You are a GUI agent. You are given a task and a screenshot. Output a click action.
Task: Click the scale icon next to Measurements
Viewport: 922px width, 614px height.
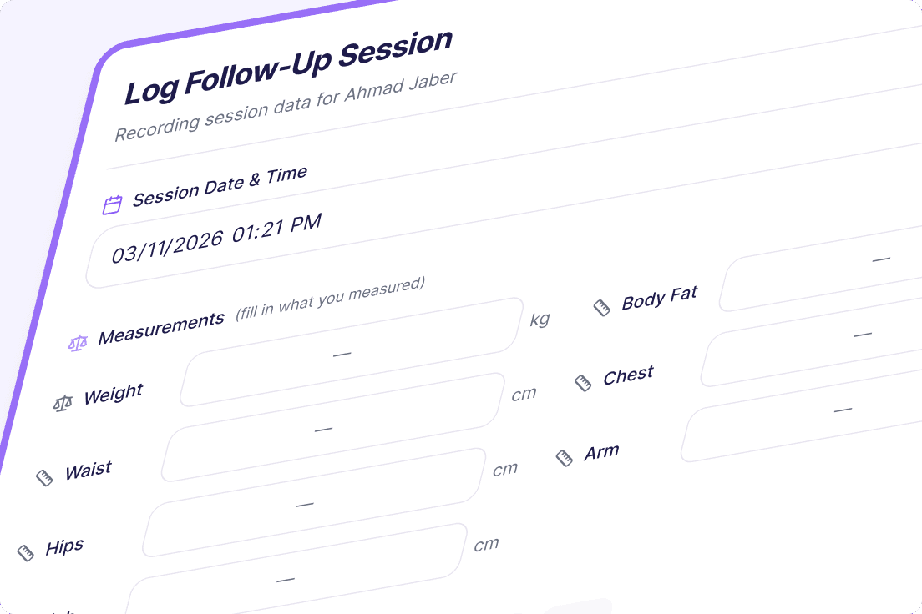(78, 342)
